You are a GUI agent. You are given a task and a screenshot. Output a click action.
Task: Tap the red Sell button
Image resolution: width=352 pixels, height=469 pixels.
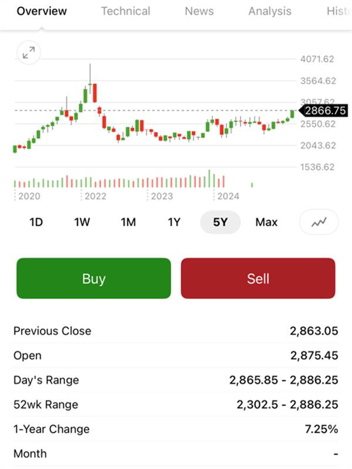[x=258, y=278]
